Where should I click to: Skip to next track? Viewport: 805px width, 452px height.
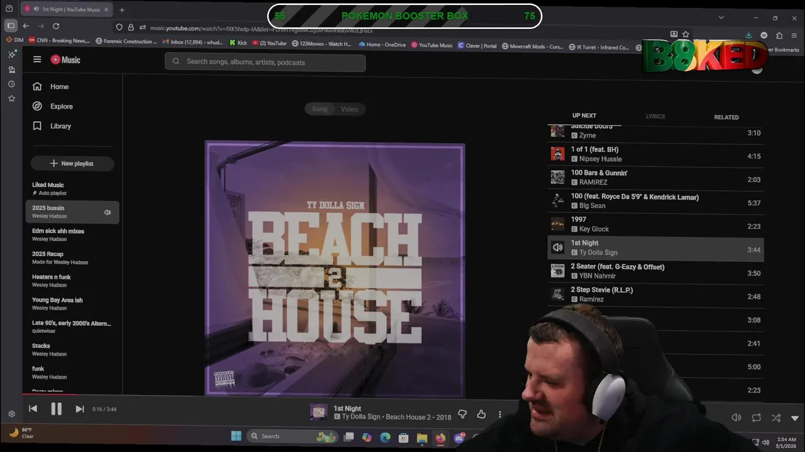click(x=79, y=409)
